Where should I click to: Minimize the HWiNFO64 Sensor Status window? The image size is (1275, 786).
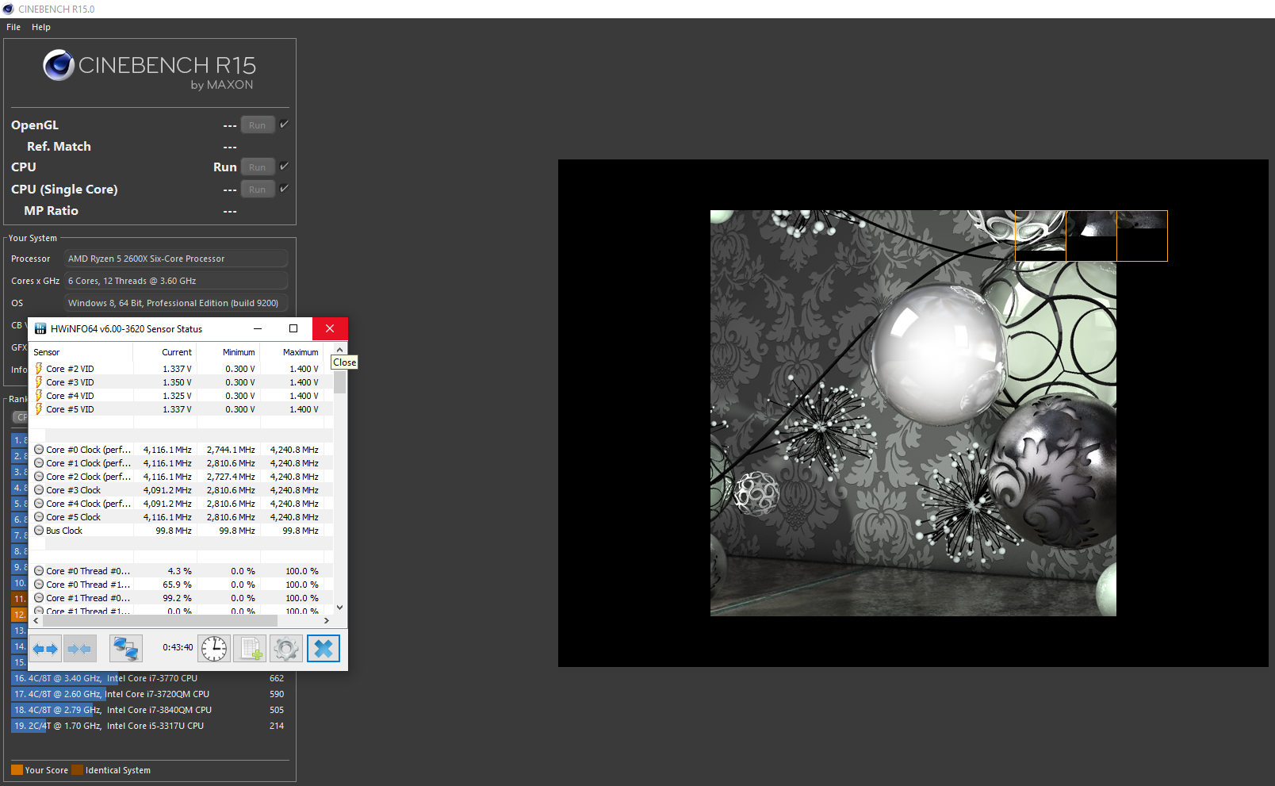click(x=258, y=329)
